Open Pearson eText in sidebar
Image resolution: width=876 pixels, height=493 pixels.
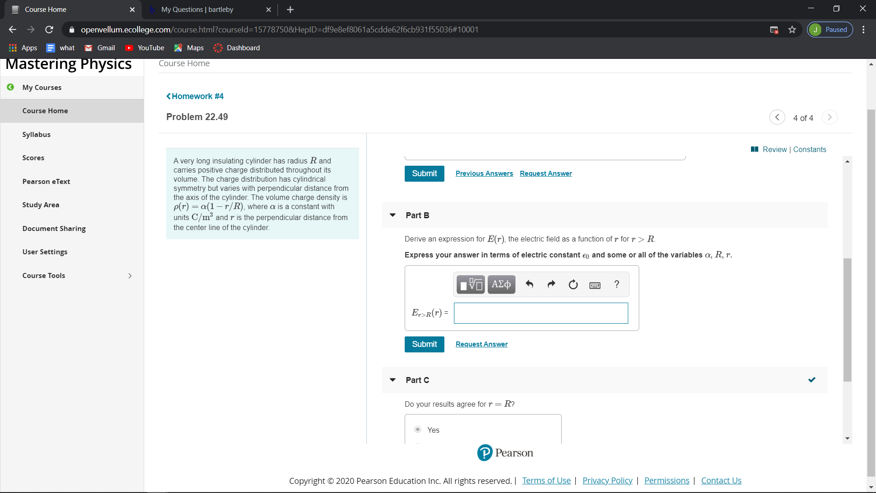[x=46, y=181]
